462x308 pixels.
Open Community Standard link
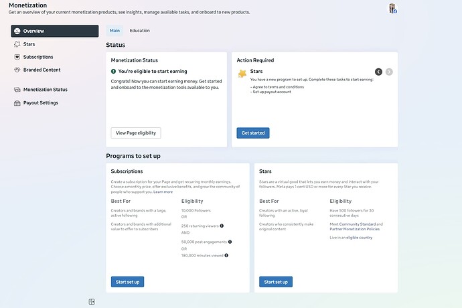(x=358, y=224)
